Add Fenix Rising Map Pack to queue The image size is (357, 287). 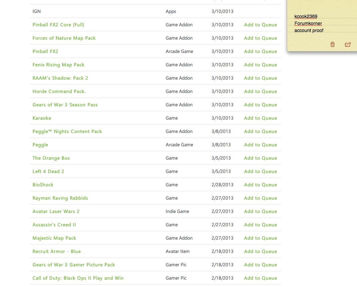(261, 65)
